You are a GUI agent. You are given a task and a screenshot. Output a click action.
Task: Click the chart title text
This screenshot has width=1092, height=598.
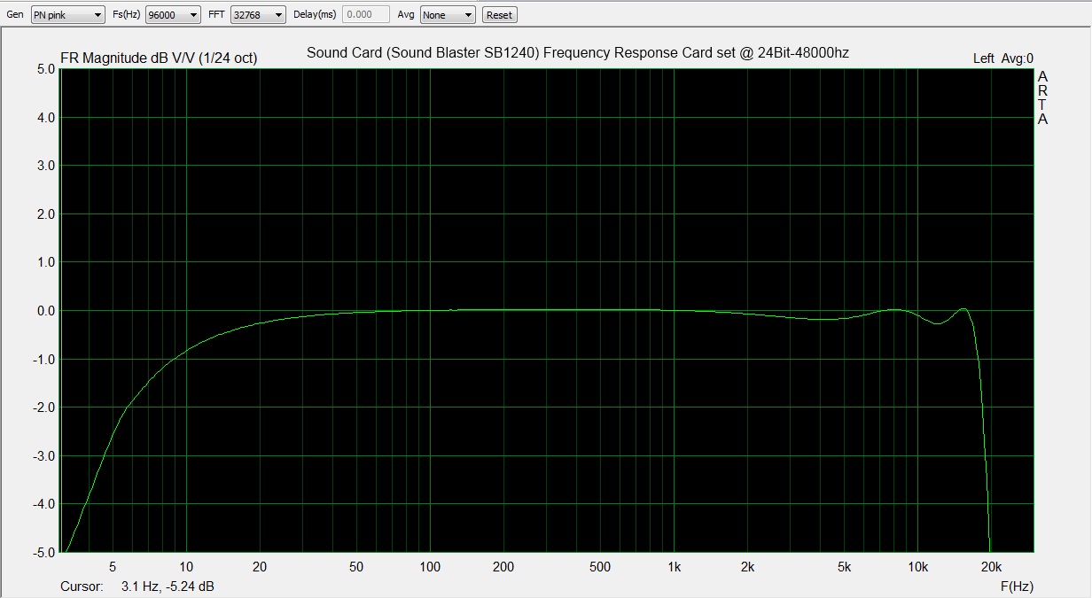578,52
